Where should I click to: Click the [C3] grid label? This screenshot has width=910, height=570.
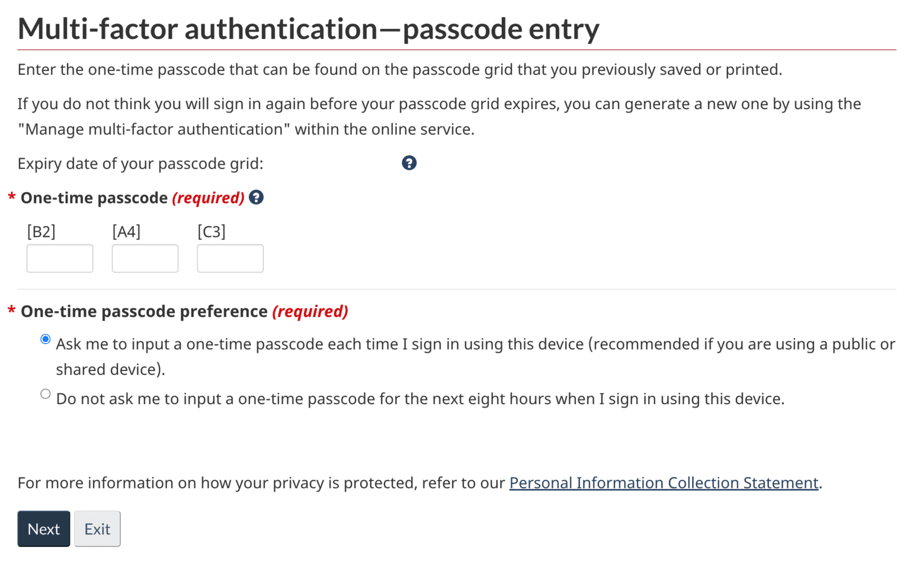point(212,232)
